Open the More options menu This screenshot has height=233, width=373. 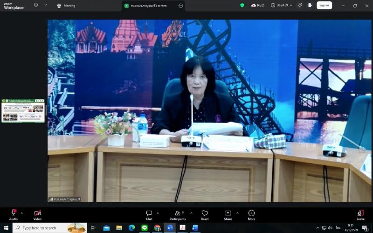click(x=251, y=215)
